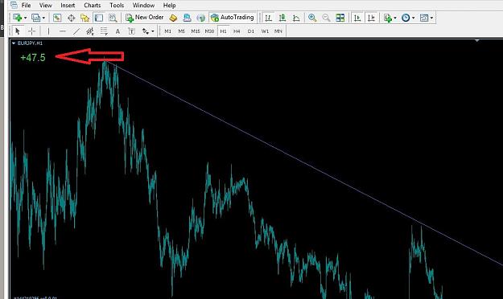The height and width of the screenshot is (299, 503).
Task: Open the Tools menu
Action: (117, 5)
